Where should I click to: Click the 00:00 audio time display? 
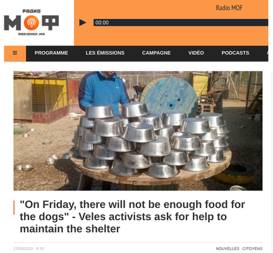(x=102, y=23)
